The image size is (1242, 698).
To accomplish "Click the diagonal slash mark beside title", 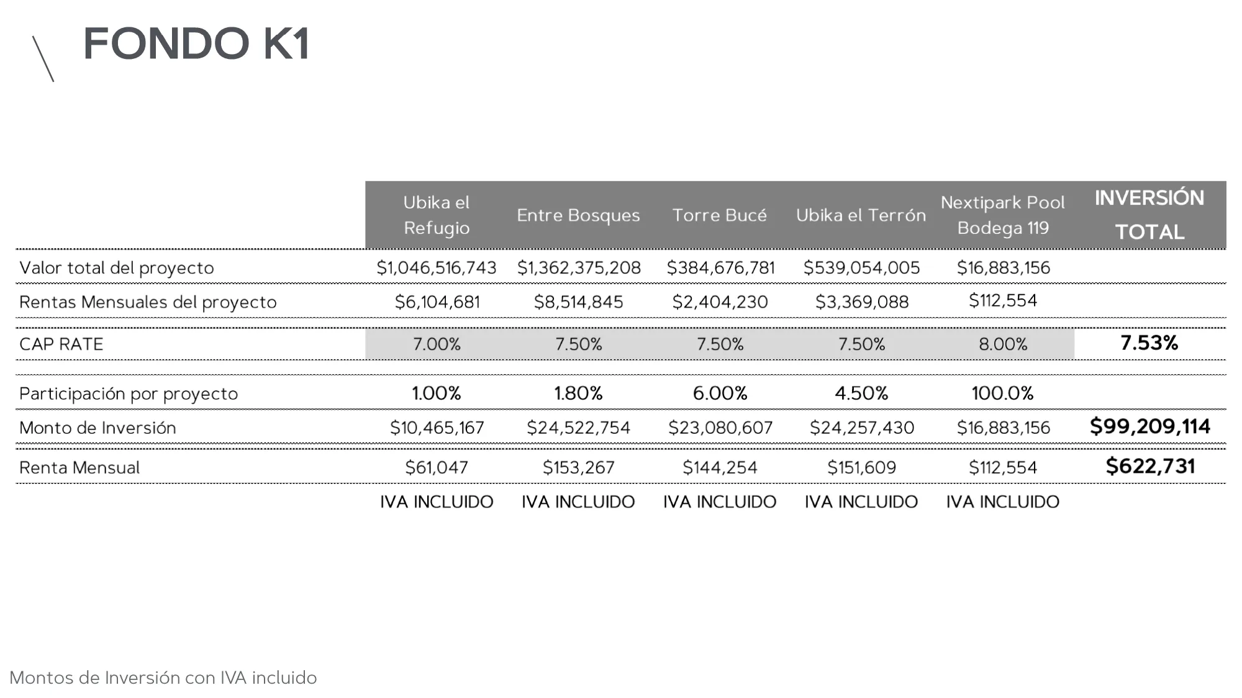I will [x=43, y=59].
